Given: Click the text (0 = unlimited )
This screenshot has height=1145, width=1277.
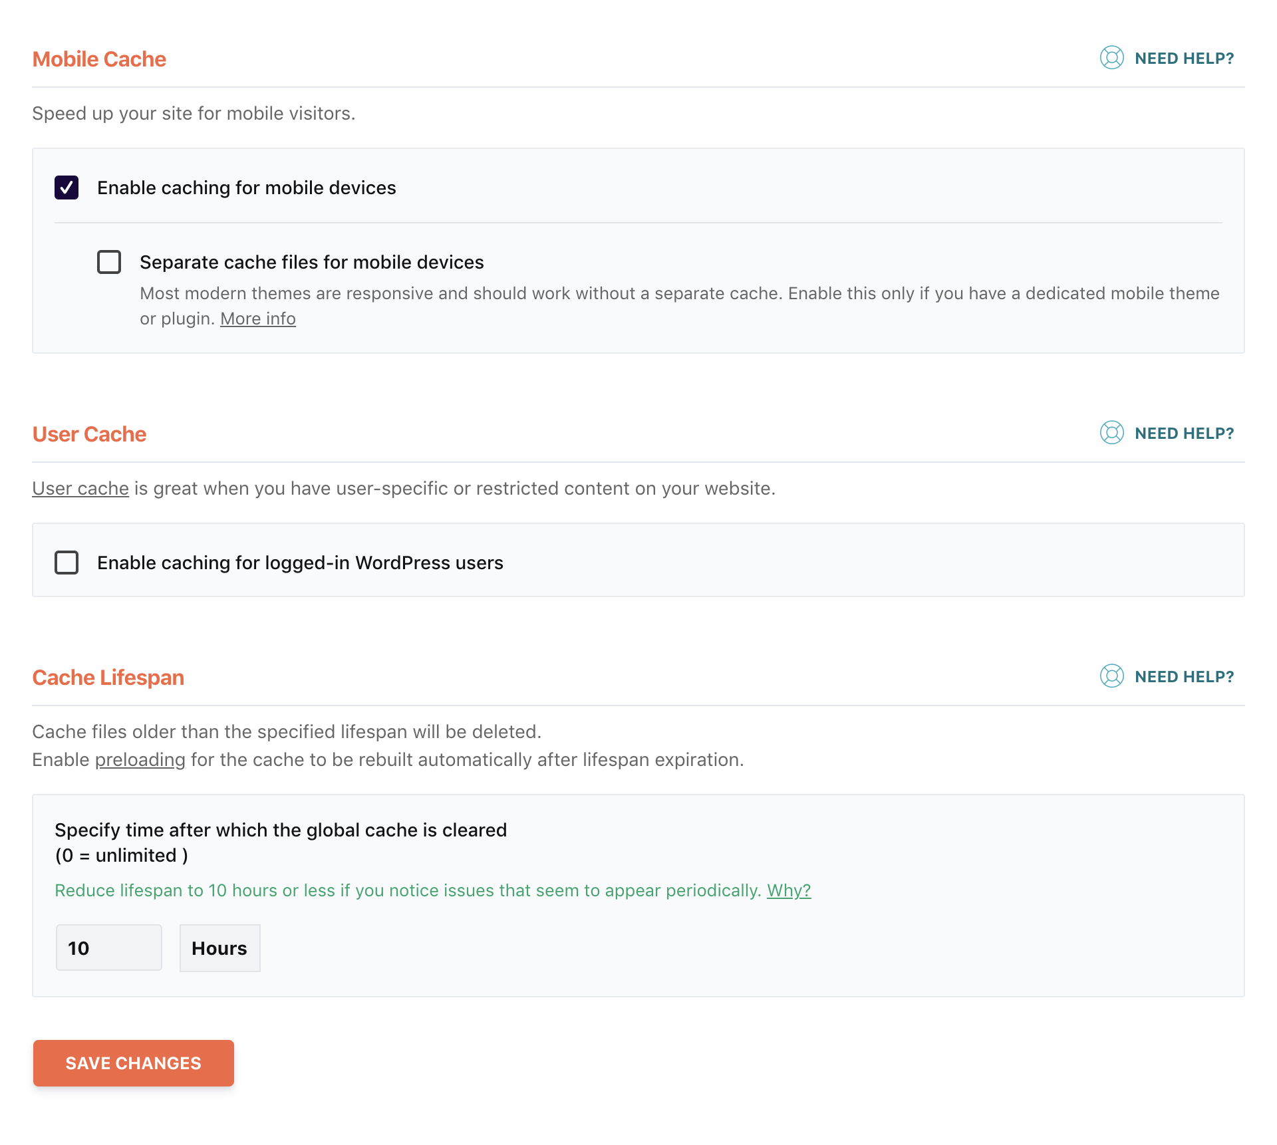Looking at the screenshot, I should (122, 856).
